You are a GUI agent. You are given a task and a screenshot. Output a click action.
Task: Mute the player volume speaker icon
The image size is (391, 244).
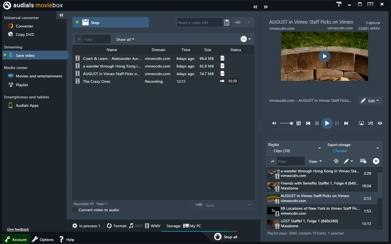click(274, 123)
